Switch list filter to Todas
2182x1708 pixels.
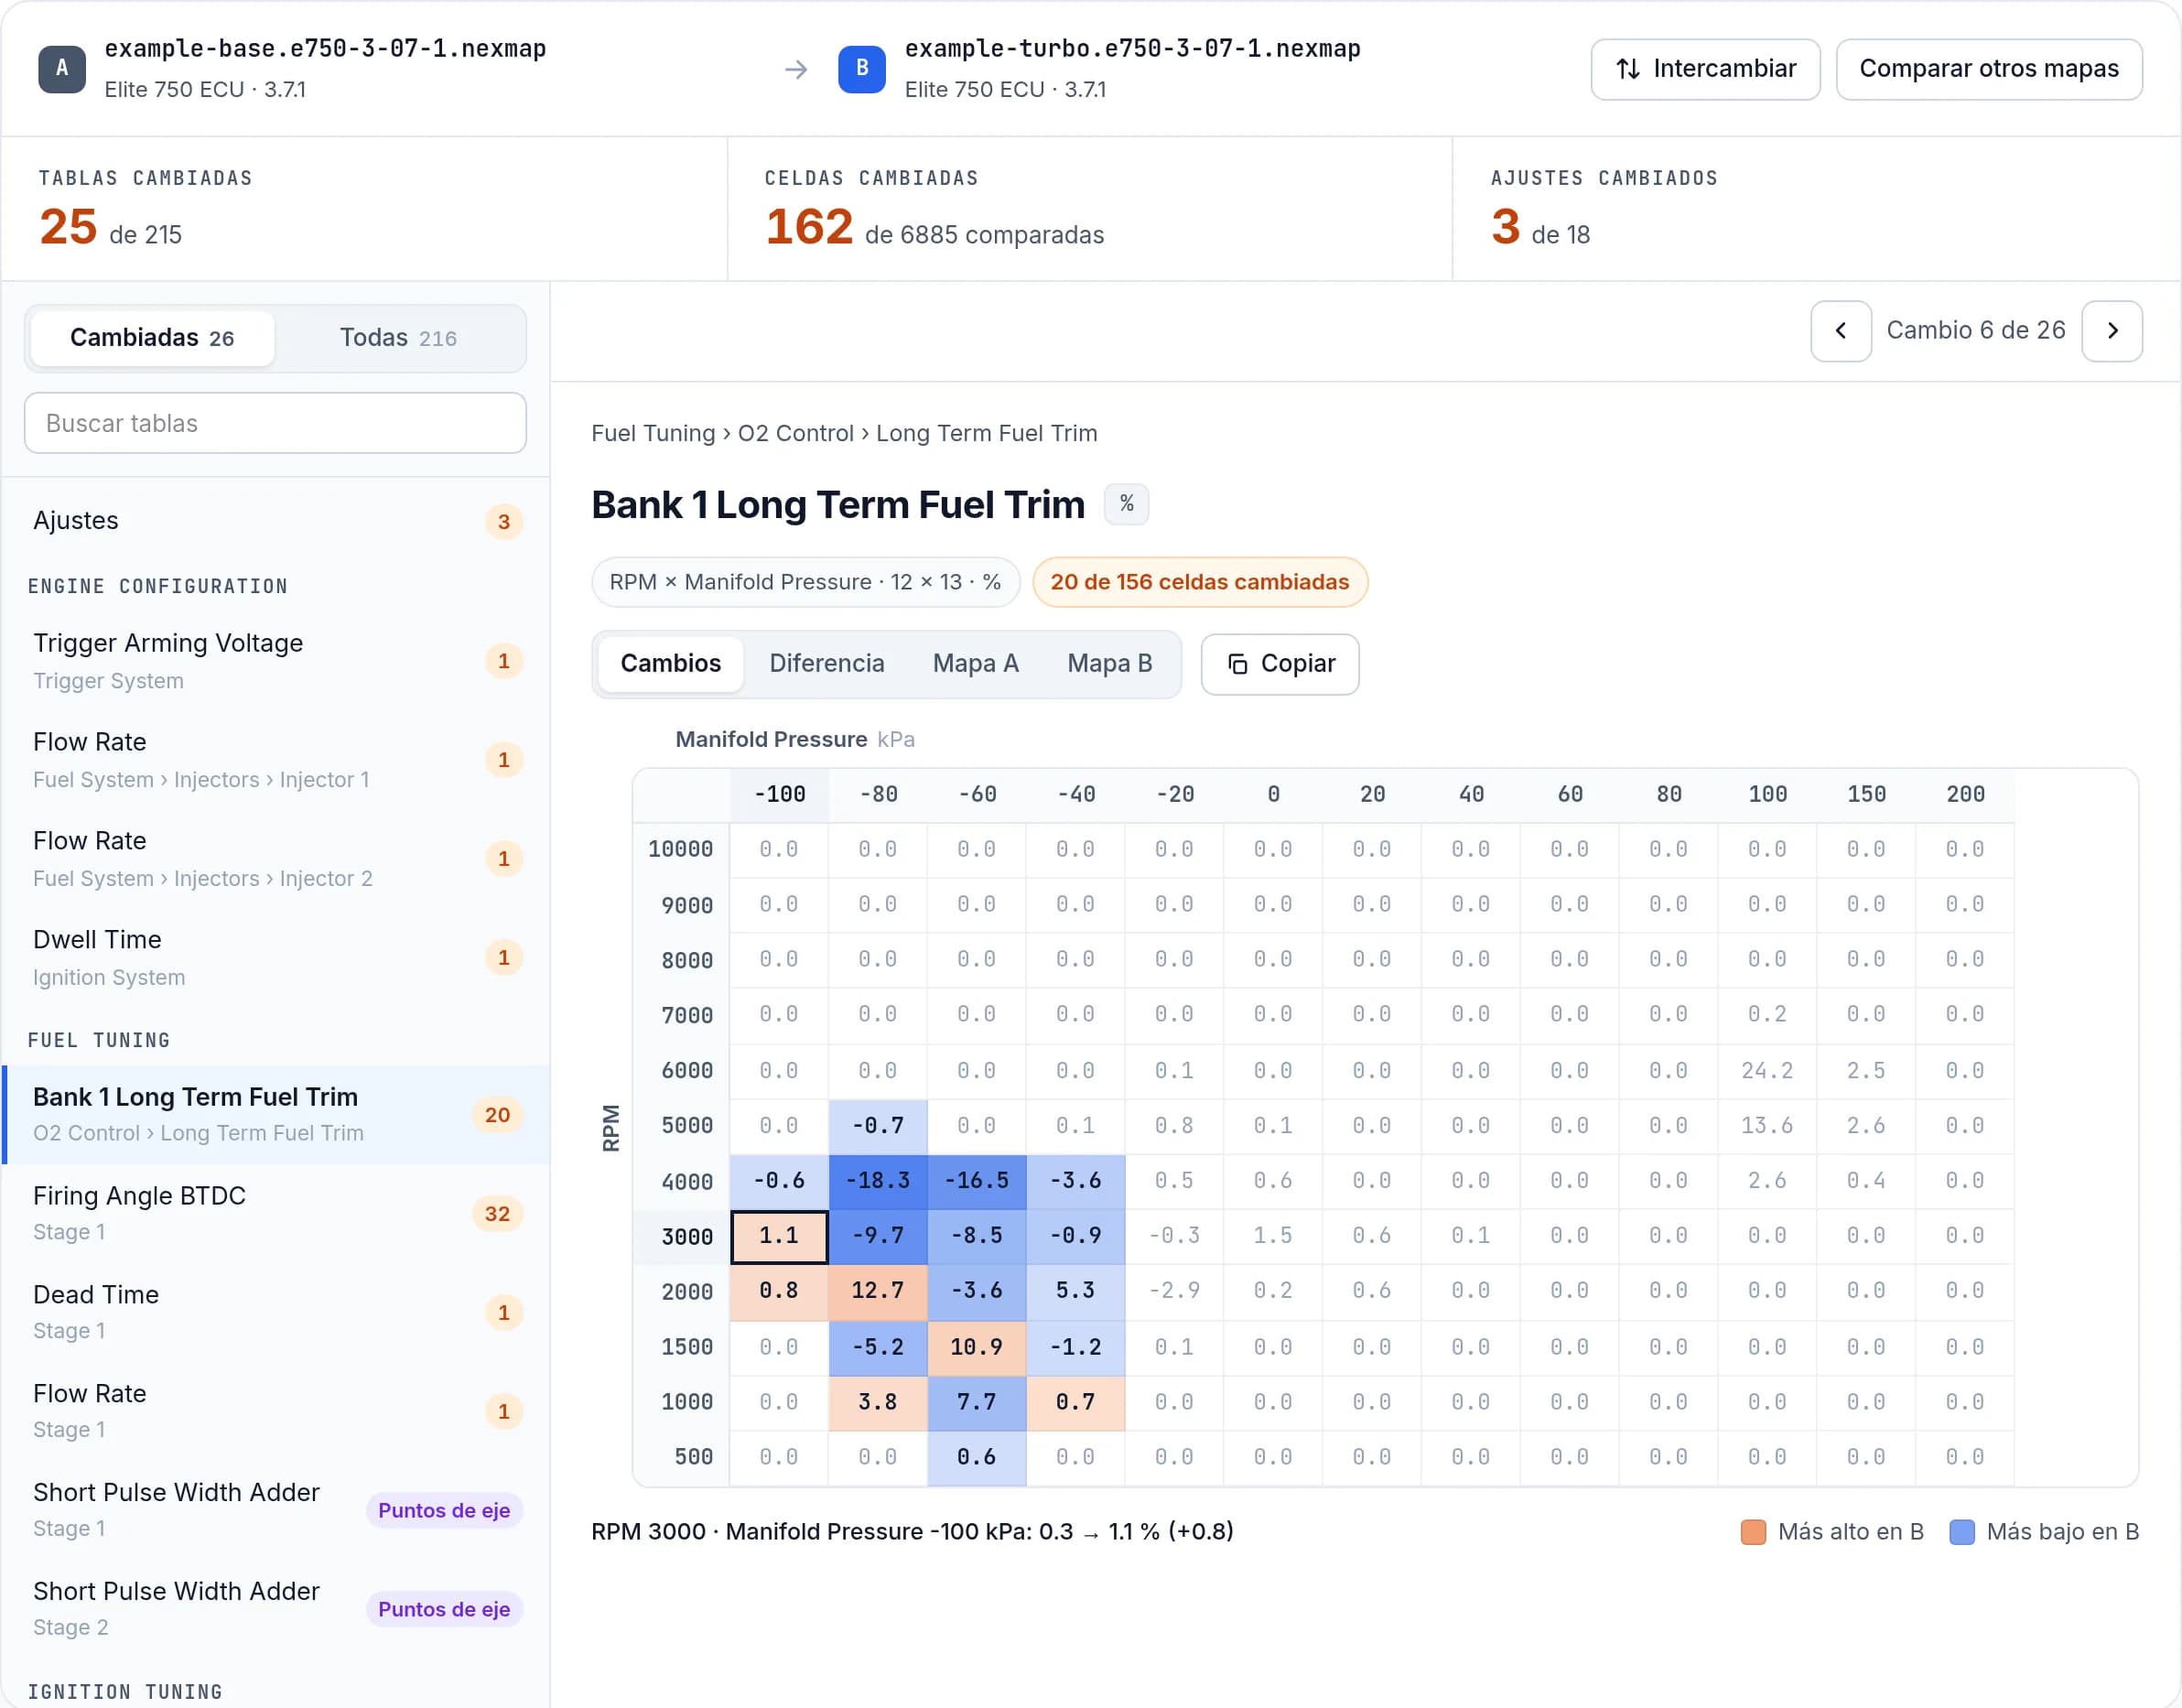coord(398,338)
